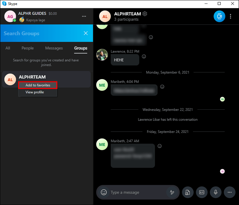Choose View profile in the context menu
The width and height of the screenshot is (239, 205).
pos(38,92)
